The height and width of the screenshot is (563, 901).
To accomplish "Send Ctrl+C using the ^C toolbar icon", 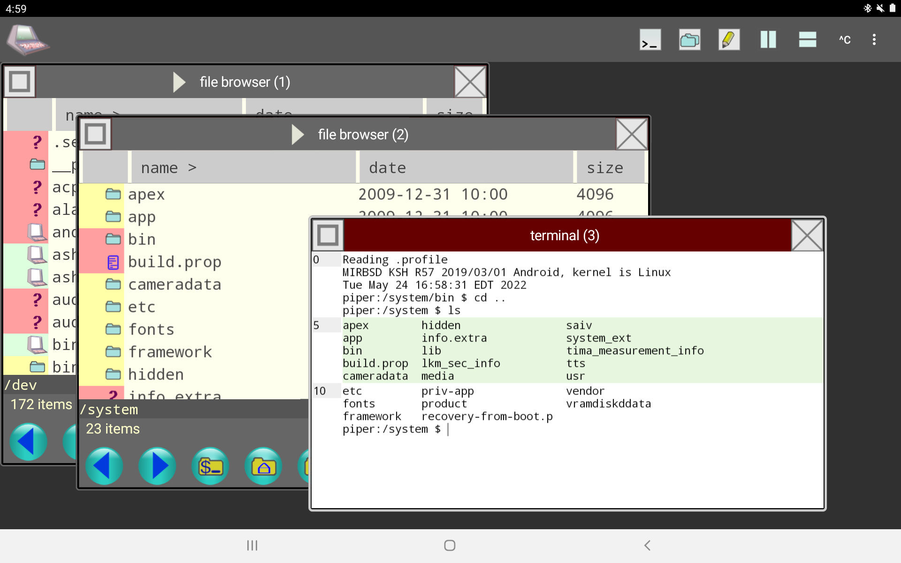I will (844, 39).
